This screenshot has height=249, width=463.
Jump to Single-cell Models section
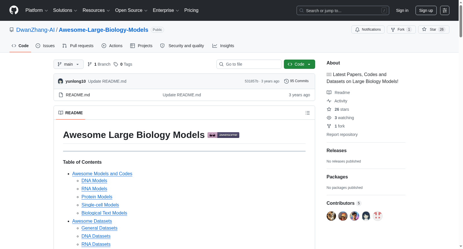100,205
